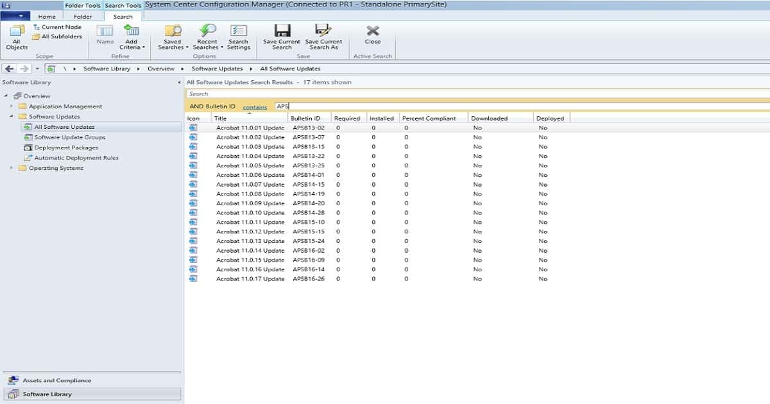This screenshot has width=770, height=404.
Task: Click the Search Tools contextual tab
Action: (x=123, y=5)
